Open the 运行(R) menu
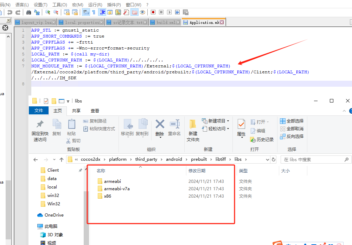 pos(95,5)
